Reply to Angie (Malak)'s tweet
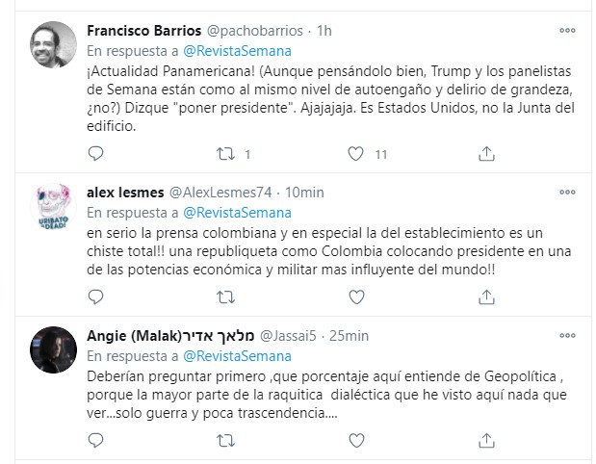The height and width of the screenshot is (464, 596). [95, 440]
